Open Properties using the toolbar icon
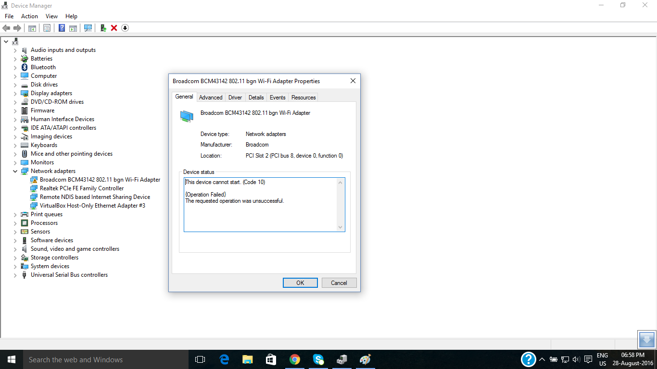Viewport: 657px width, 369px height. [x=47, y=28]
